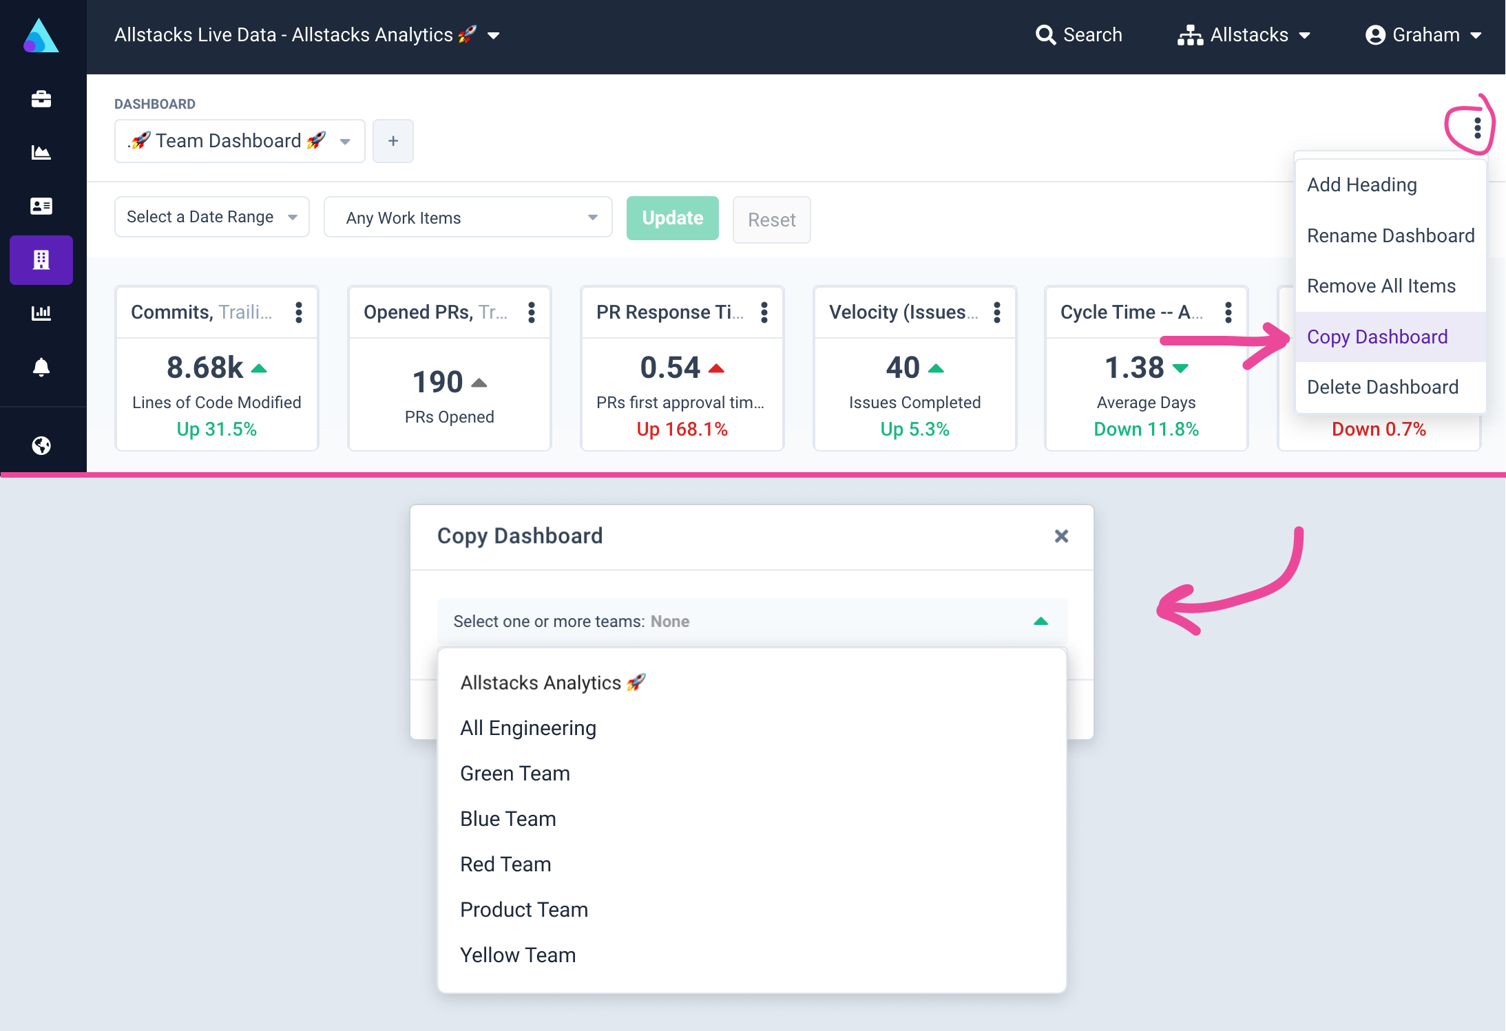Choose Rename Dashboard menu item

[1390, 235]
